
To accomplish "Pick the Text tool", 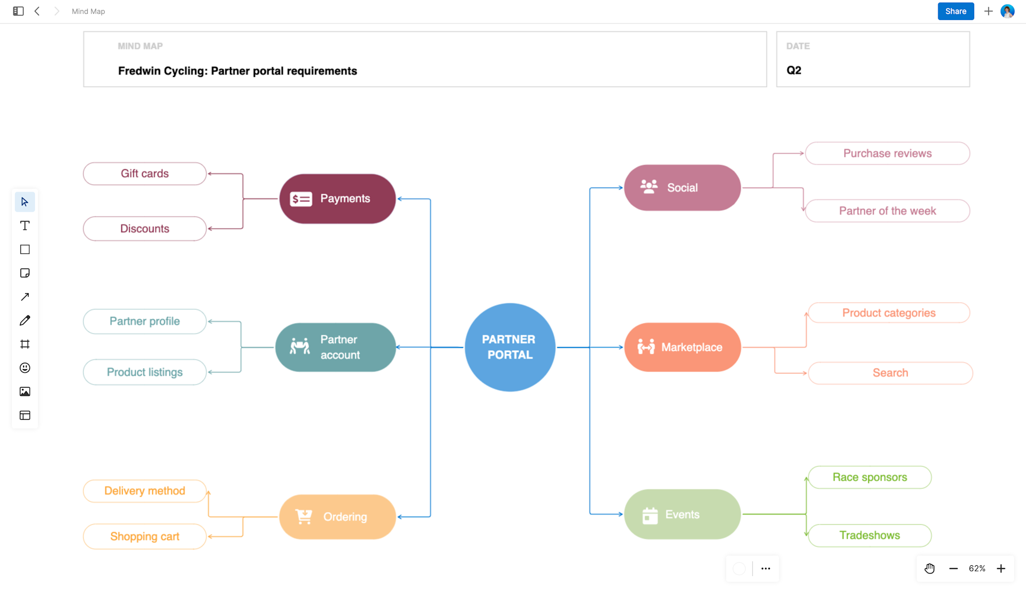I will 24,225.
